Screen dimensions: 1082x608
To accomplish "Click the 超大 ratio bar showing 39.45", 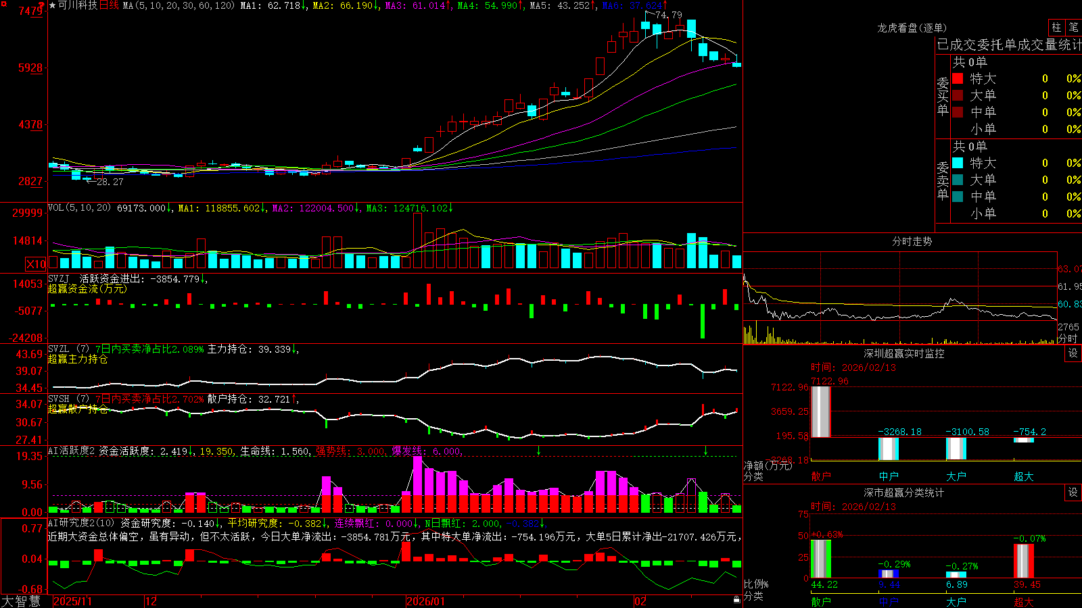I will point(1024,561).
